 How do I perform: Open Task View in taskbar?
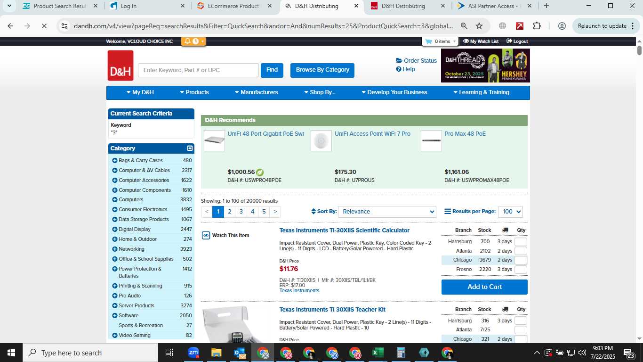pos(169,353)
